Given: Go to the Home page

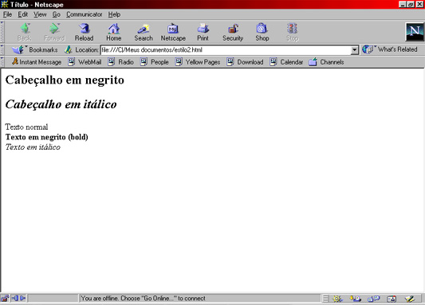Looking at the screenshot, I should 113,32.
